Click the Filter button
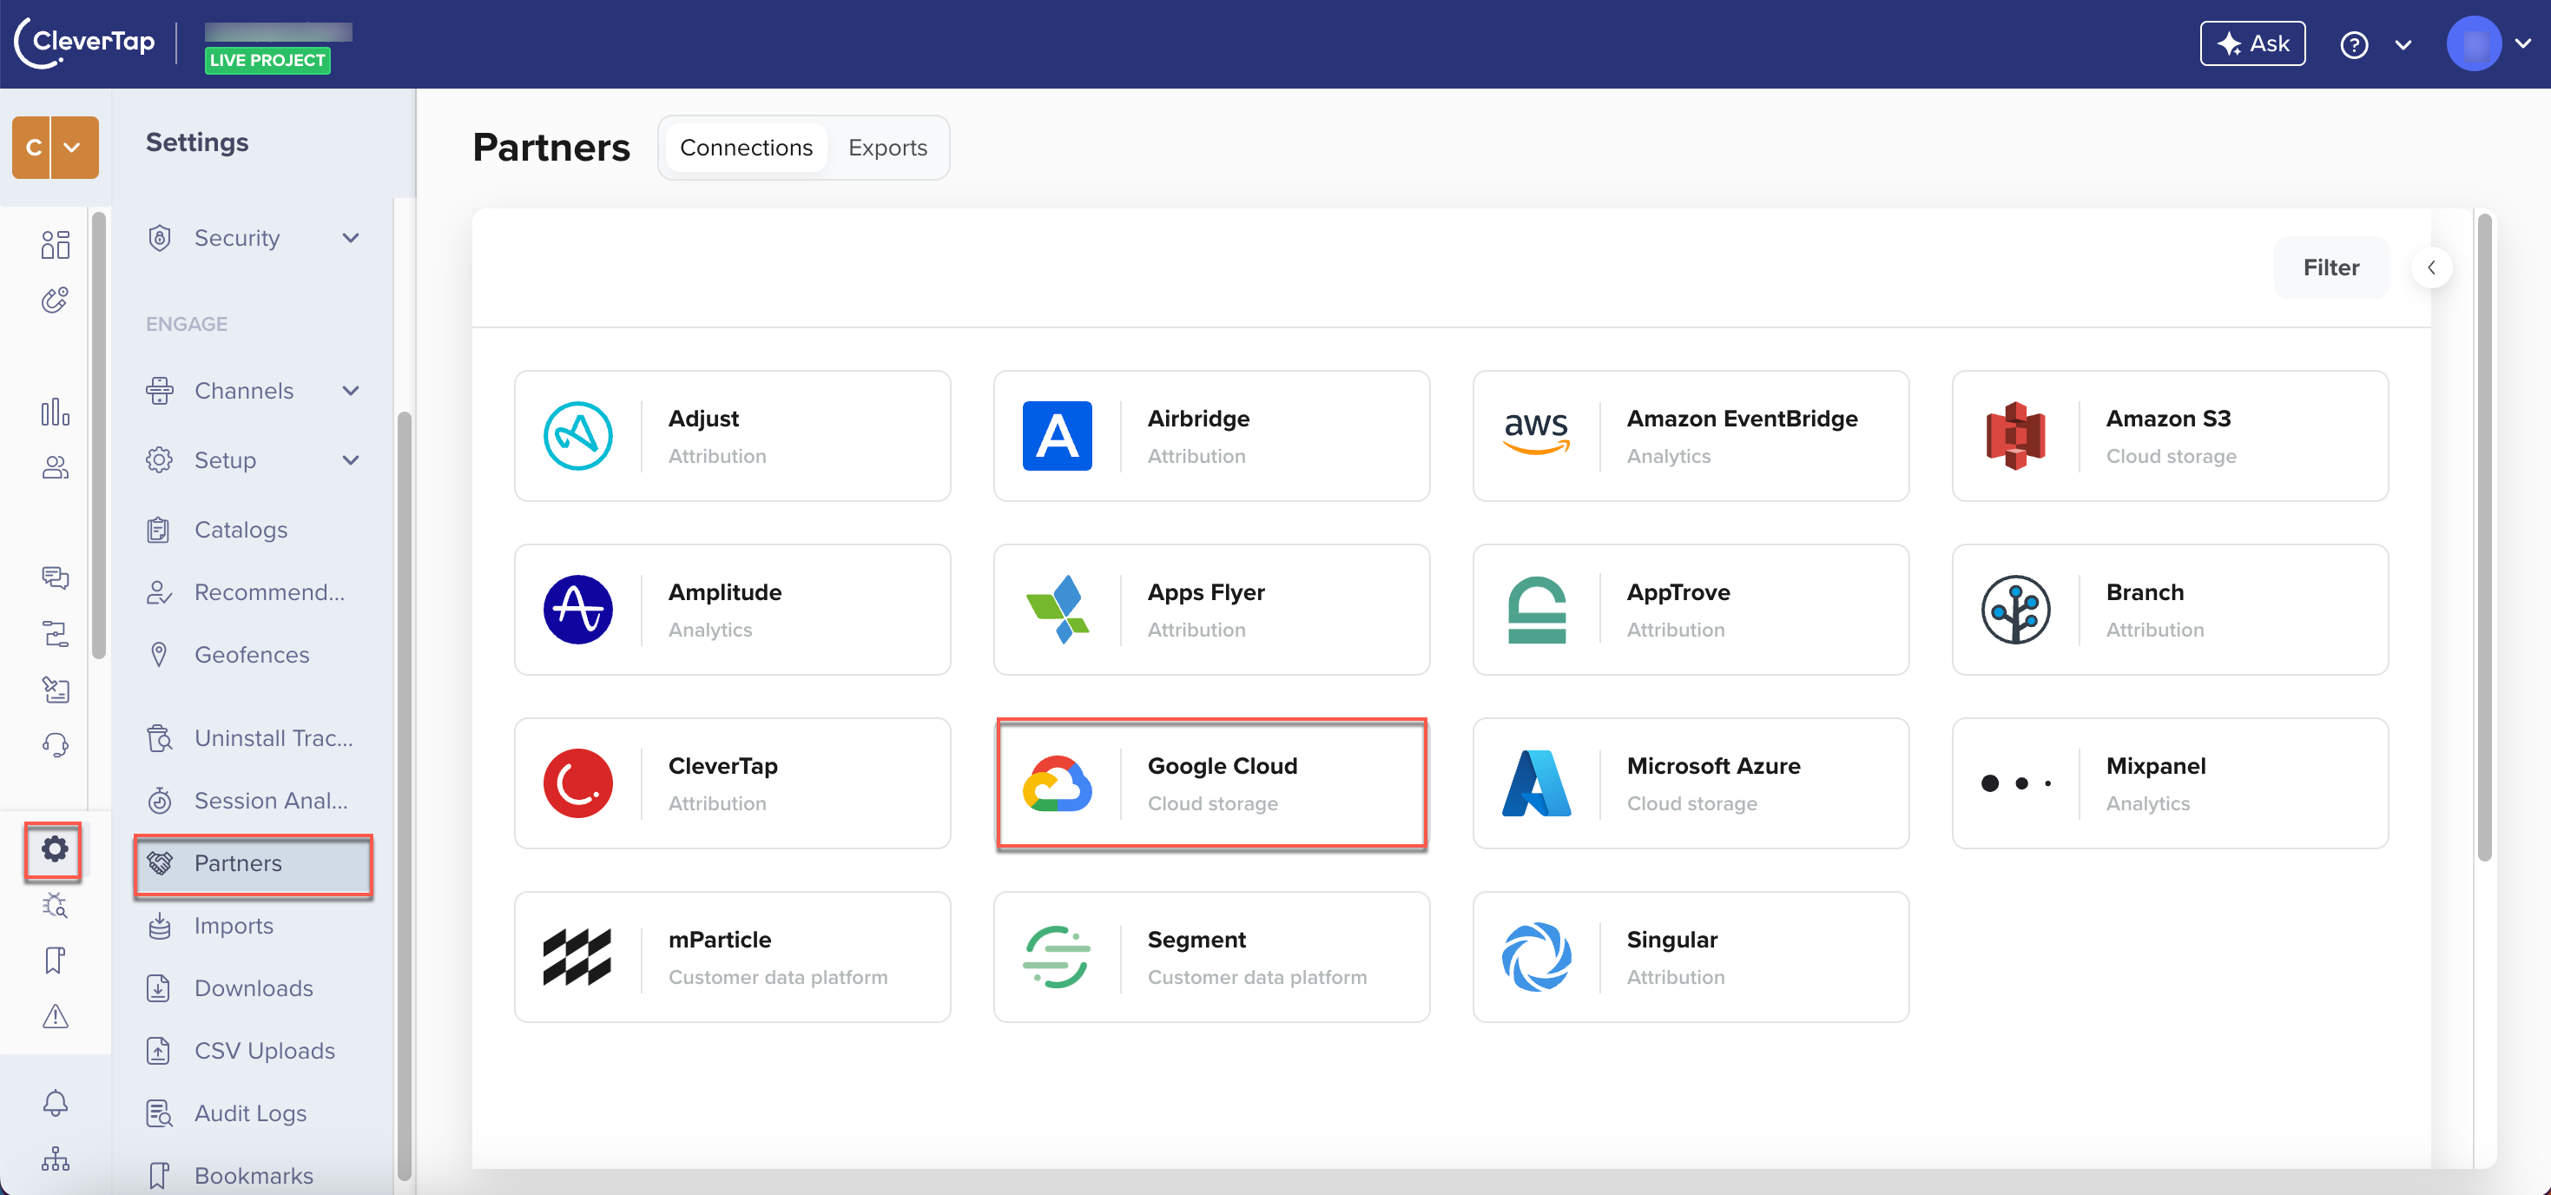Image resolution: width=2551 pixels, height=1195 pixels. (2330, 267)
